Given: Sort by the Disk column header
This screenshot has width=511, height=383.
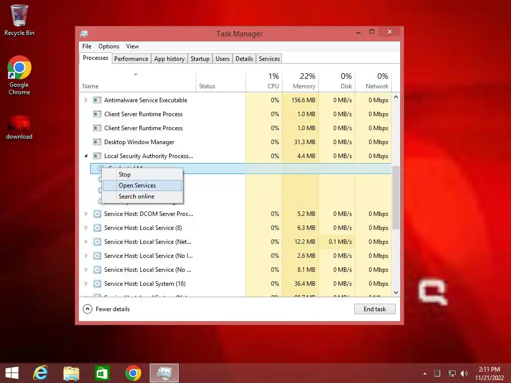Looking at the screenshot, I should [337, 81].
